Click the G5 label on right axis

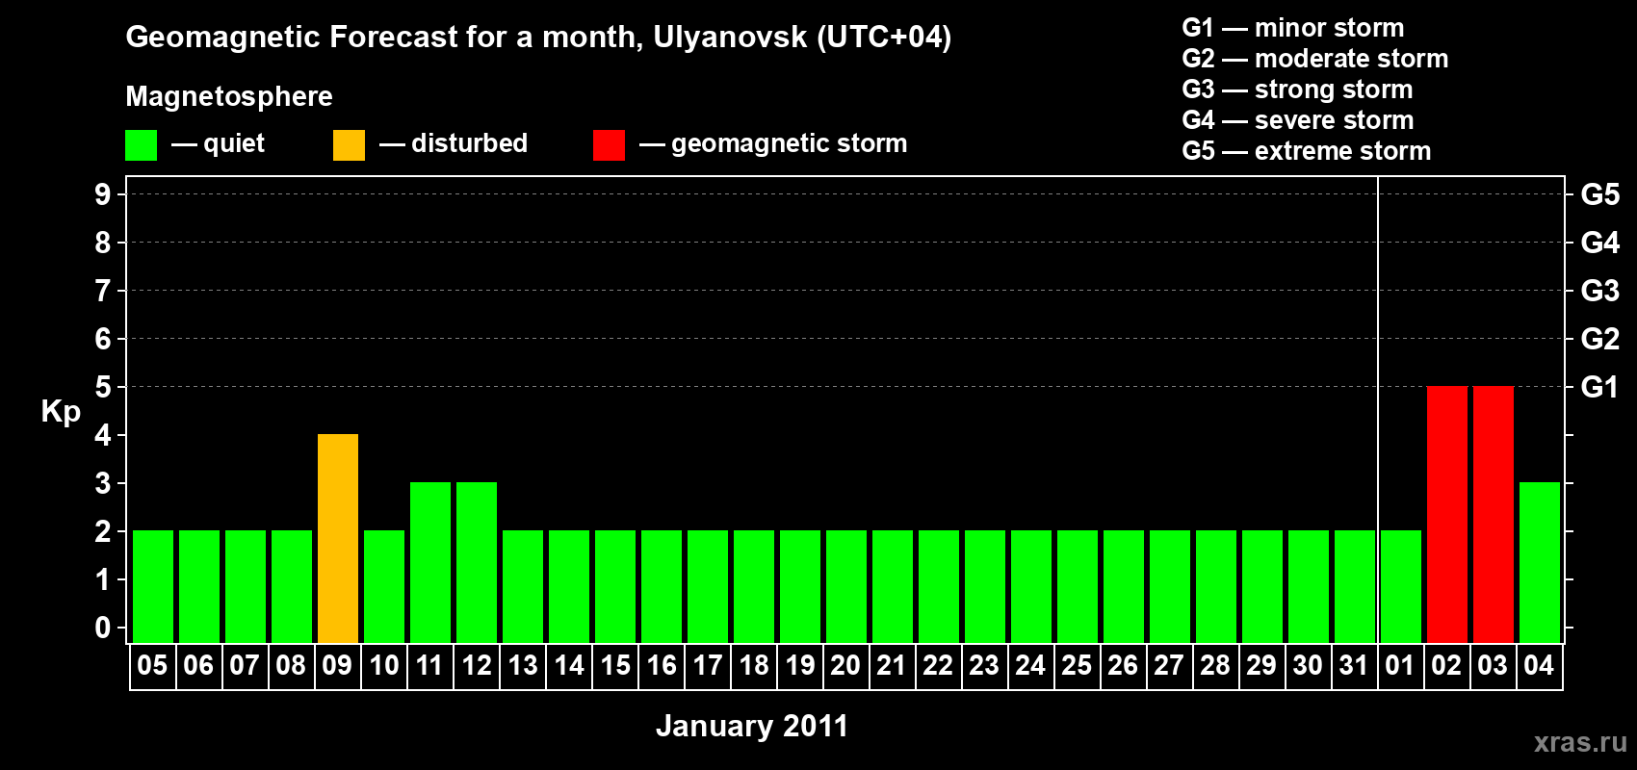[x=1600, y=194]
